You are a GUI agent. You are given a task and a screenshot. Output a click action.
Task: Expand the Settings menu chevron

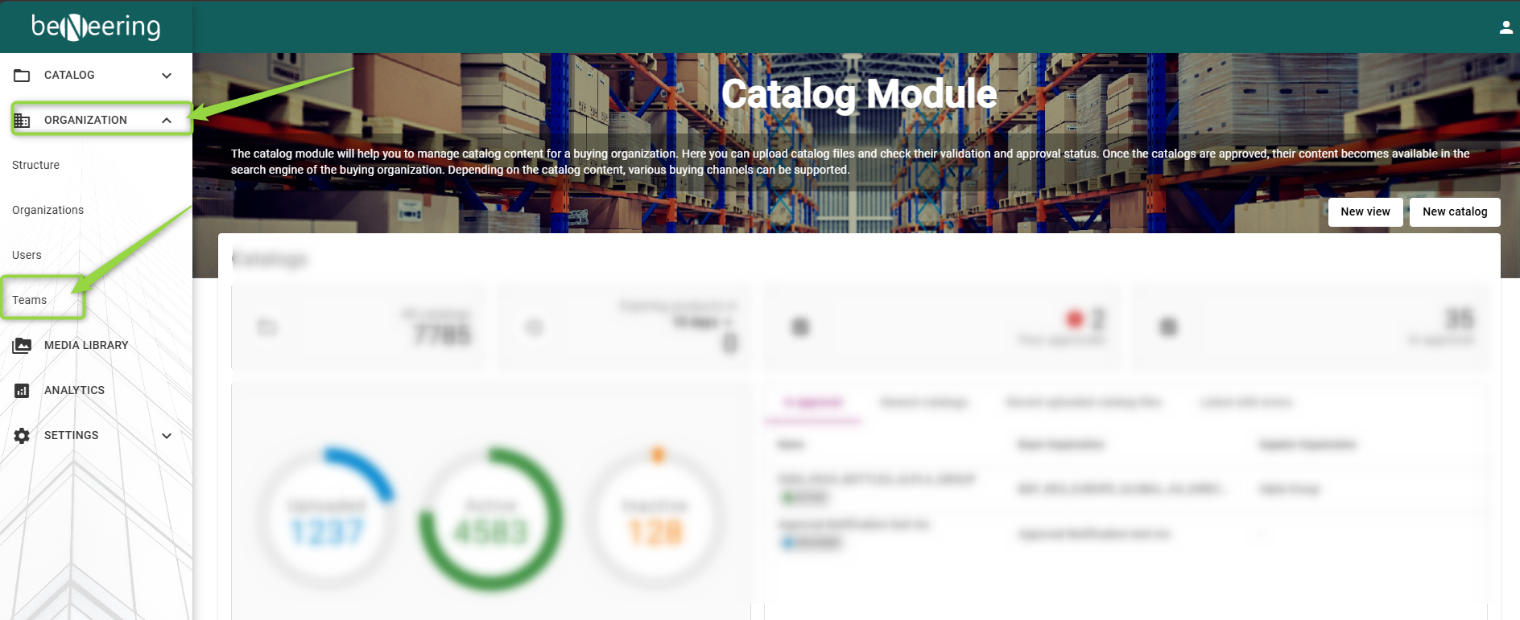[167, 436]
